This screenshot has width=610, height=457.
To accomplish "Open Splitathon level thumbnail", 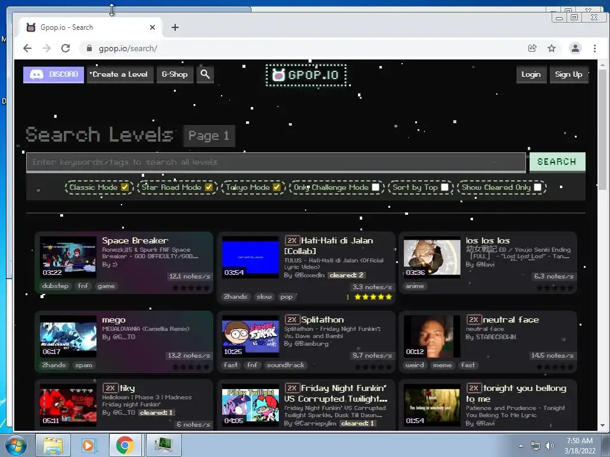I will (x=250, y=336).
